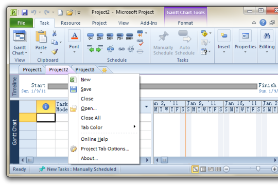Create a new blank document from quick access toolbar

coord(60,12)
